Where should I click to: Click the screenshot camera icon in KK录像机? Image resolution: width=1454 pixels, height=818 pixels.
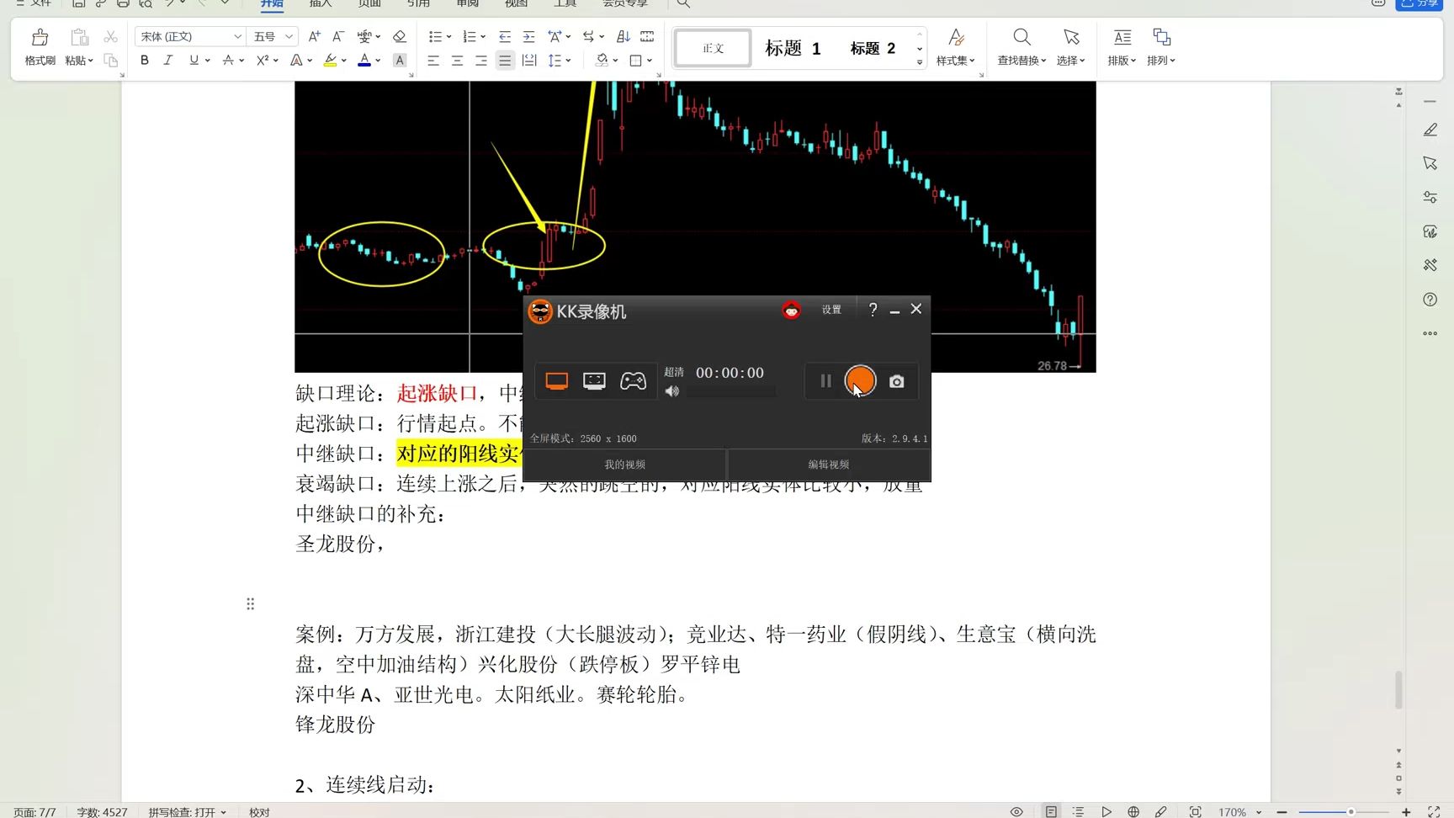point(895,380)
